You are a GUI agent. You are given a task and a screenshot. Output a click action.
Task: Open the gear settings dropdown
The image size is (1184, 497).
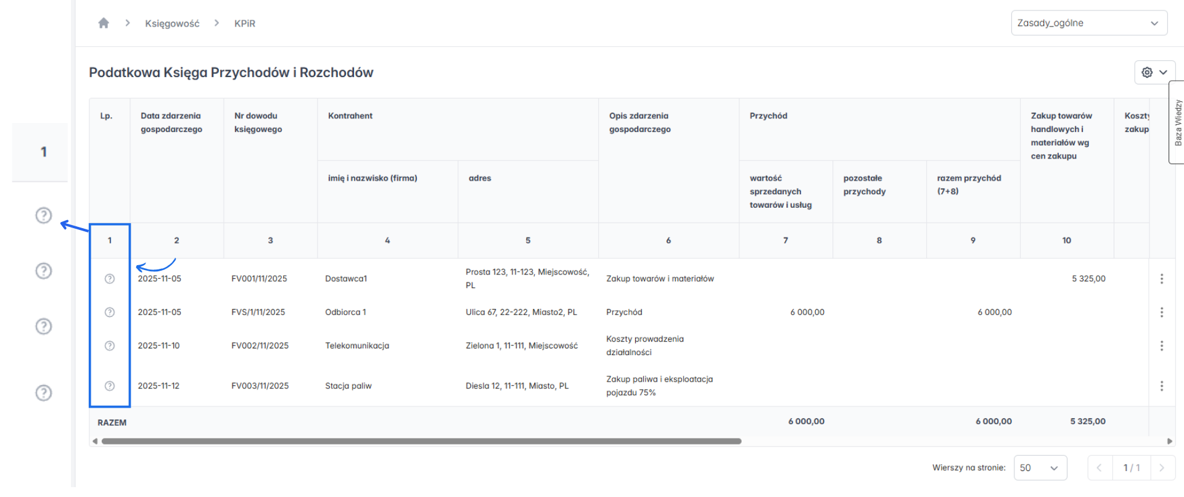point(1154,72)
